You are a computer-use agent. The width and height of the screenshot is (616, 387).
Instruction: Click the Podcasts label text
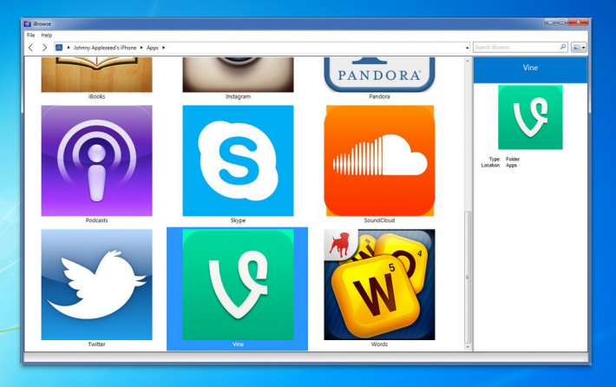point(96,220)
